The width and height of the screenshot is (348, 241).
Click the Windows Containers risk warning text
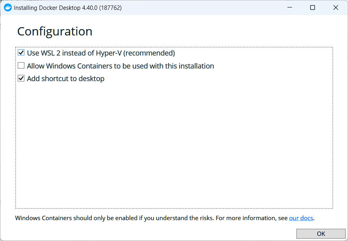tap(165, 218)
